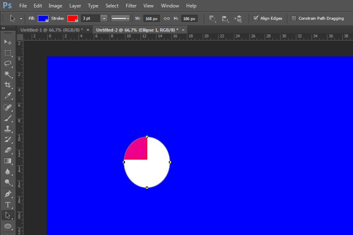
Task: Click the 3 pt stroke width field
Action: (x=90, y=19)
